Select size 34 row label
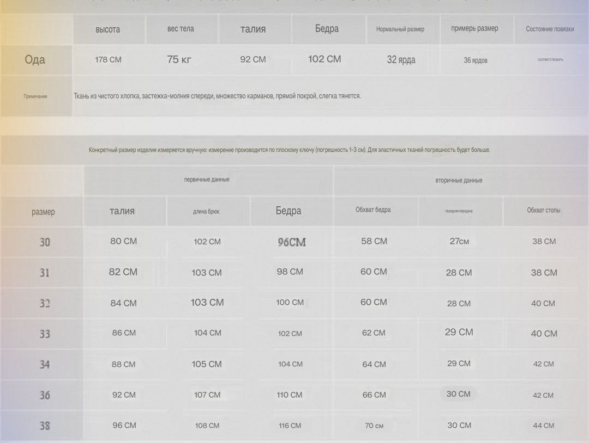The width and height of the screenshot is (589, 443). pyautogui.click(x=44, y=365)
